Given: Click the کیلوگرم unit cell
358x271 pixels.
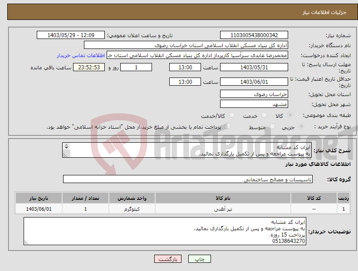Looking at the screenshot, I should (x=132, y=209).
